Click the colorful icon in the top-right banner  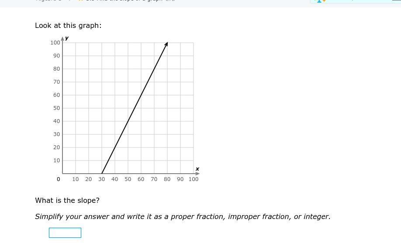pyautogui.click(x=321, y=1)
